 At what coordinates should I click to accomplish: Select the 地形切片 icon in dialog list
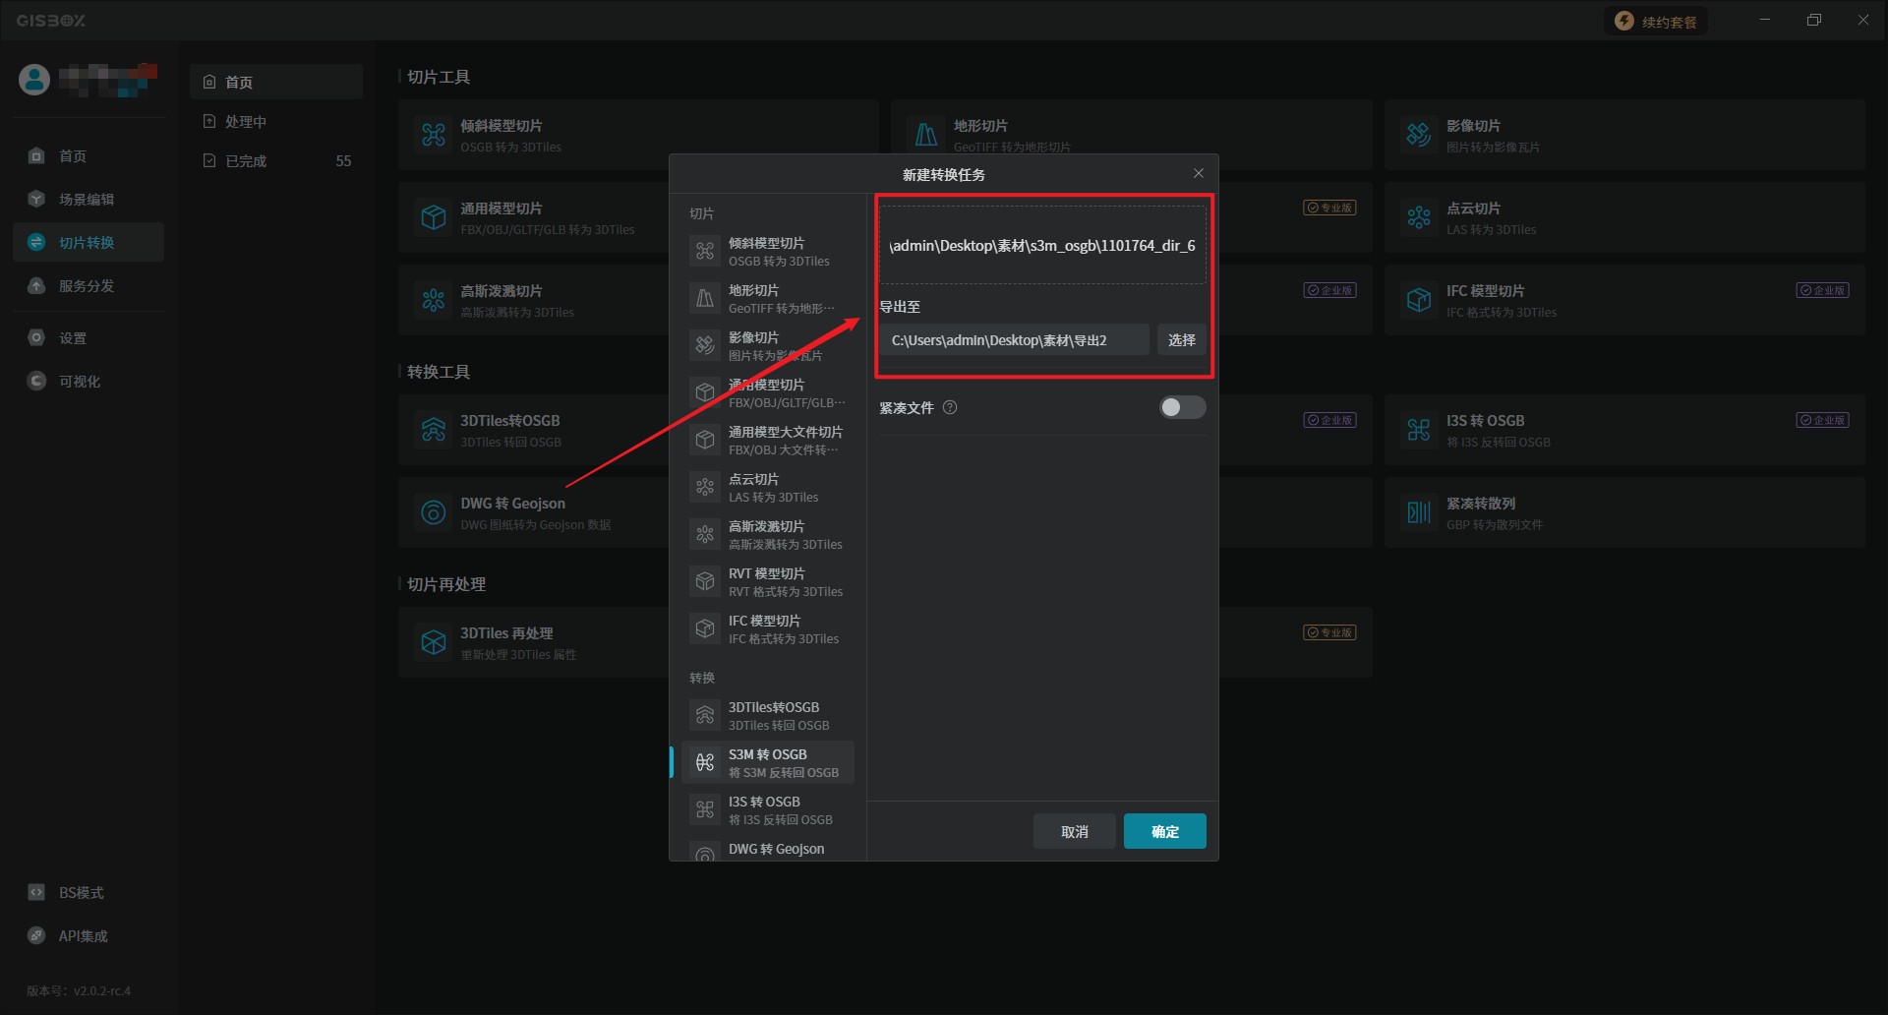[x=705, y=299]
